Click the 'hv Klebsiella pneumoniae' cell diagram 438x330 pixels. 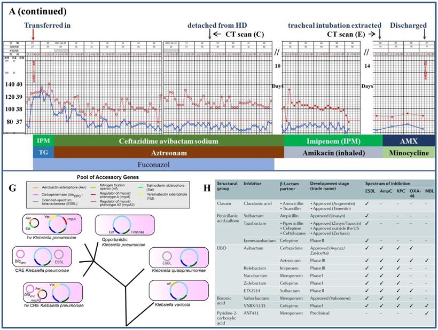52,224
